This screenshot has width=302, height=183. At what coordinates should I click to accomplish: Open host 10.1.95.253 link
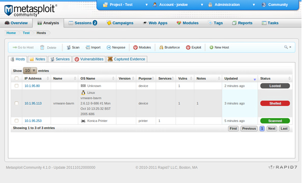click(33, 121)
